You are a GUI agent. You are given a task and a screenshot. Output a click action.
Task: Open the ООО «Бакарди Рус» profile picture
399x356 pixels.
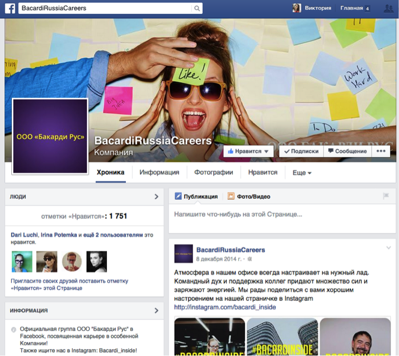50,136
